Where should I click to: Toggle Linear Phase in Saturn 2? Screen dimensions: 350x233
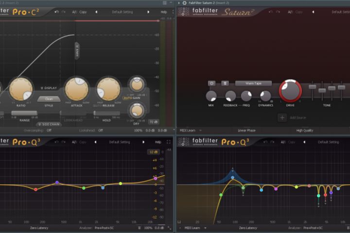pos(246,131)
